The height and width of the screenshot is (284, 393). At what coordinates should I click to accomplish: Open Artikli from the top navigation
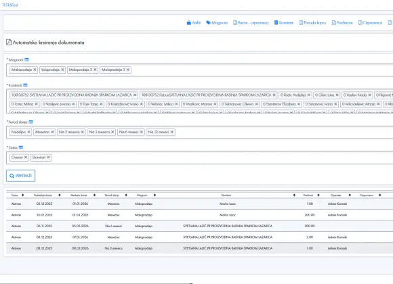pos(194,23)
